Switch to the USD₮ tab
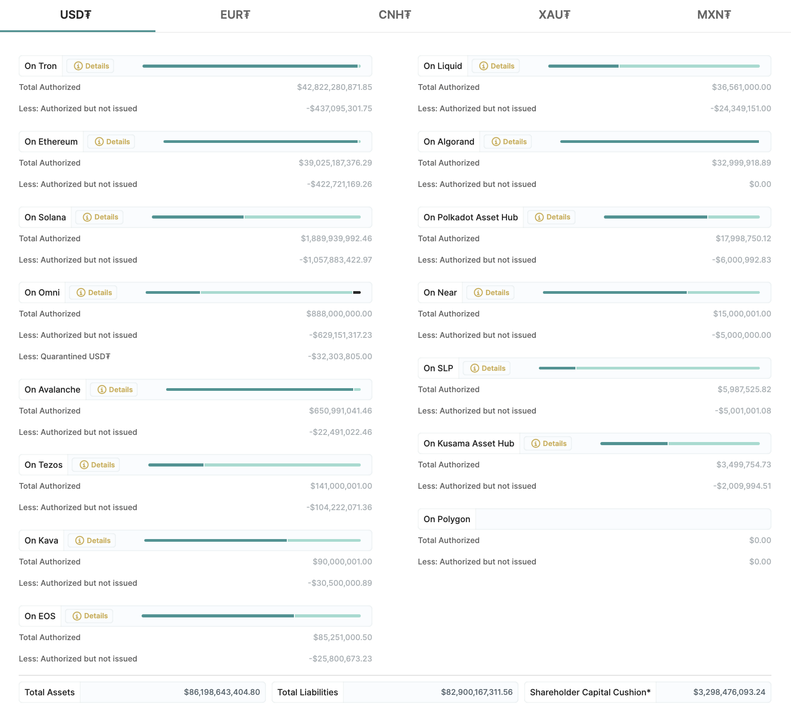The image size is (791, 706). pos(76,15)
